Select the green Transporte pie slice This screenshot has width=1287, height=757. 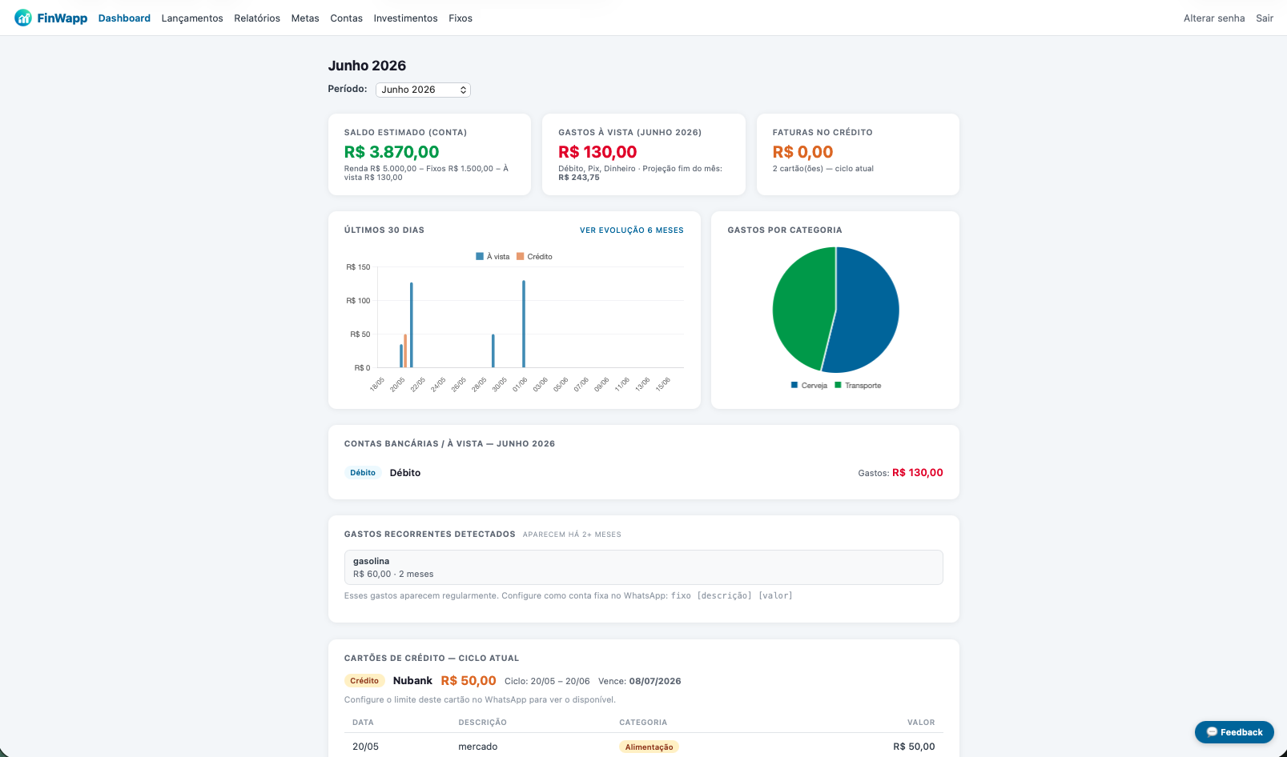801,308
